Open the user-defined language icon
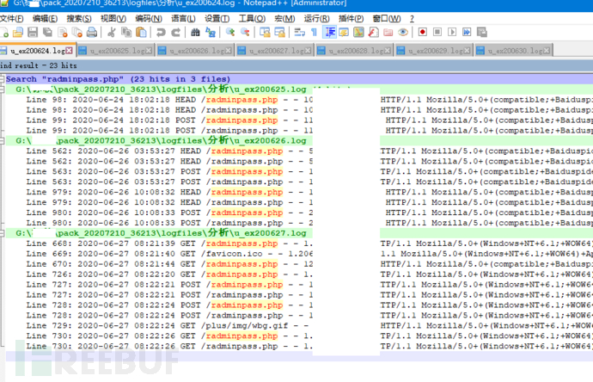Screen dimensions: 593x382 tap(344, 33)
